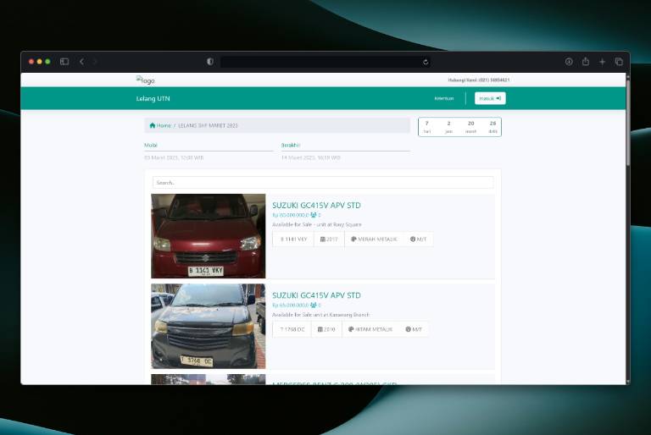This screenshot has height=435, width=651.
Task: Open the tab overview icon
Action: [x=619, y=62]
